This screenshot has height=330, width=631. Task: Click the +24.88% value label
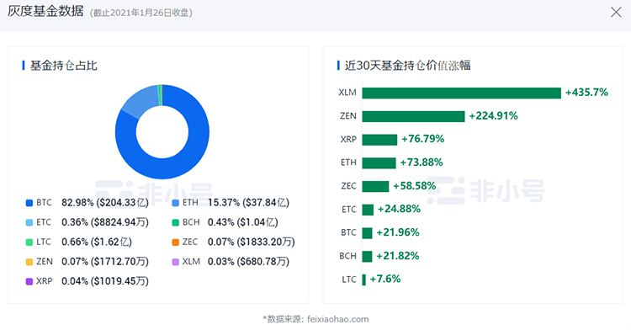point(399,209)
